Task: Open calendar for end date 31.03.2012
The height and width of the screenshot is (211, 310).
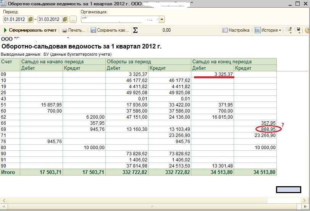Action: [x=65, y=19]
